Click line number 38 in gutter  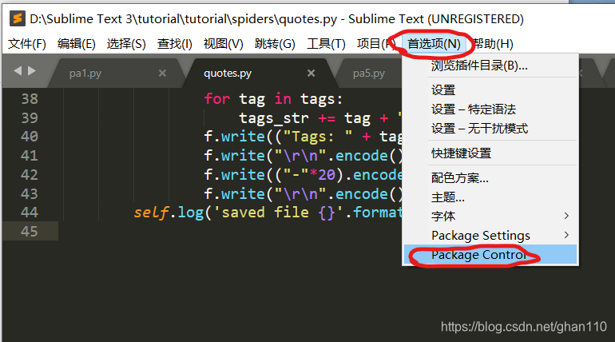click(x=30, y=99)
